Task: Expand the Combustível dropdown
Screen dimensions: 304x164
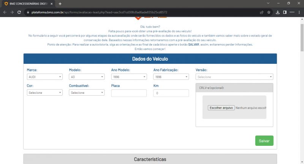Action: click(x=86, y=93)
